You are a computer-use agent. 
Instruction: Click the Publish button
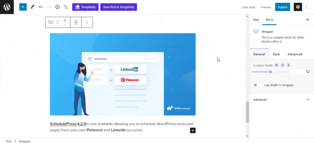pyautogui.click(x=282, y=7)
